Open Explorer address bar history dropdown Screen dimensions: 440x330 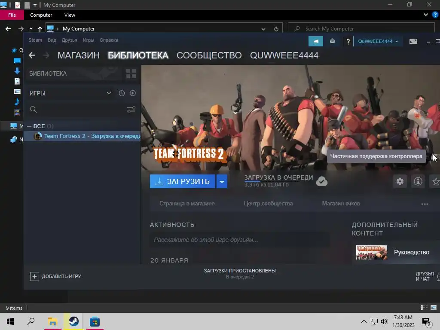[x=263, y=29]
